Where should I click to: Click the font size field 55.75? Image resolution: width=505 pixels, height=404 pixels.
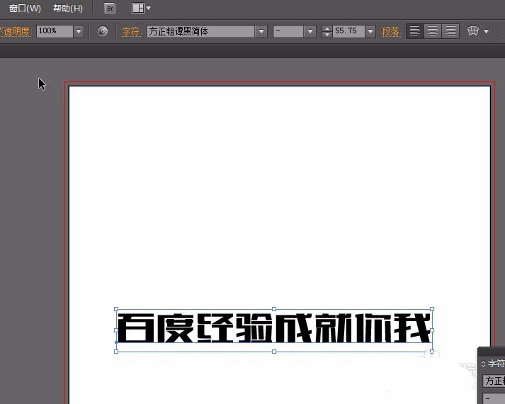pyautogui.click(x=348, y=31)
